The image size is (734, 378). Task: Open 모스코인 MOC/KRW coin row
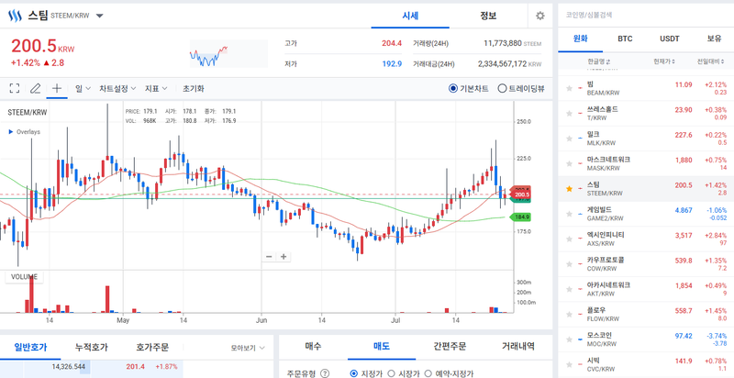646,339
